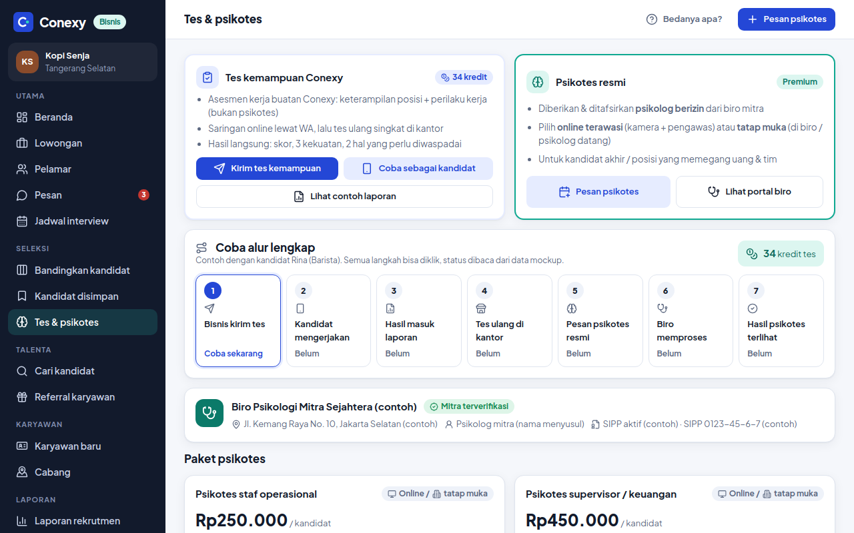Click the Bedanya apa? help link
Image resolution: width=854 pixels, height=533 pixels.
coord(684,19)
